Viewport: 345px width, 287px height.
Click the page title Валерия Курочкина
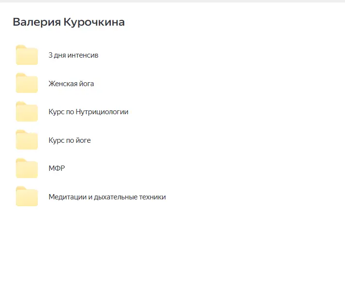point(68,22)
